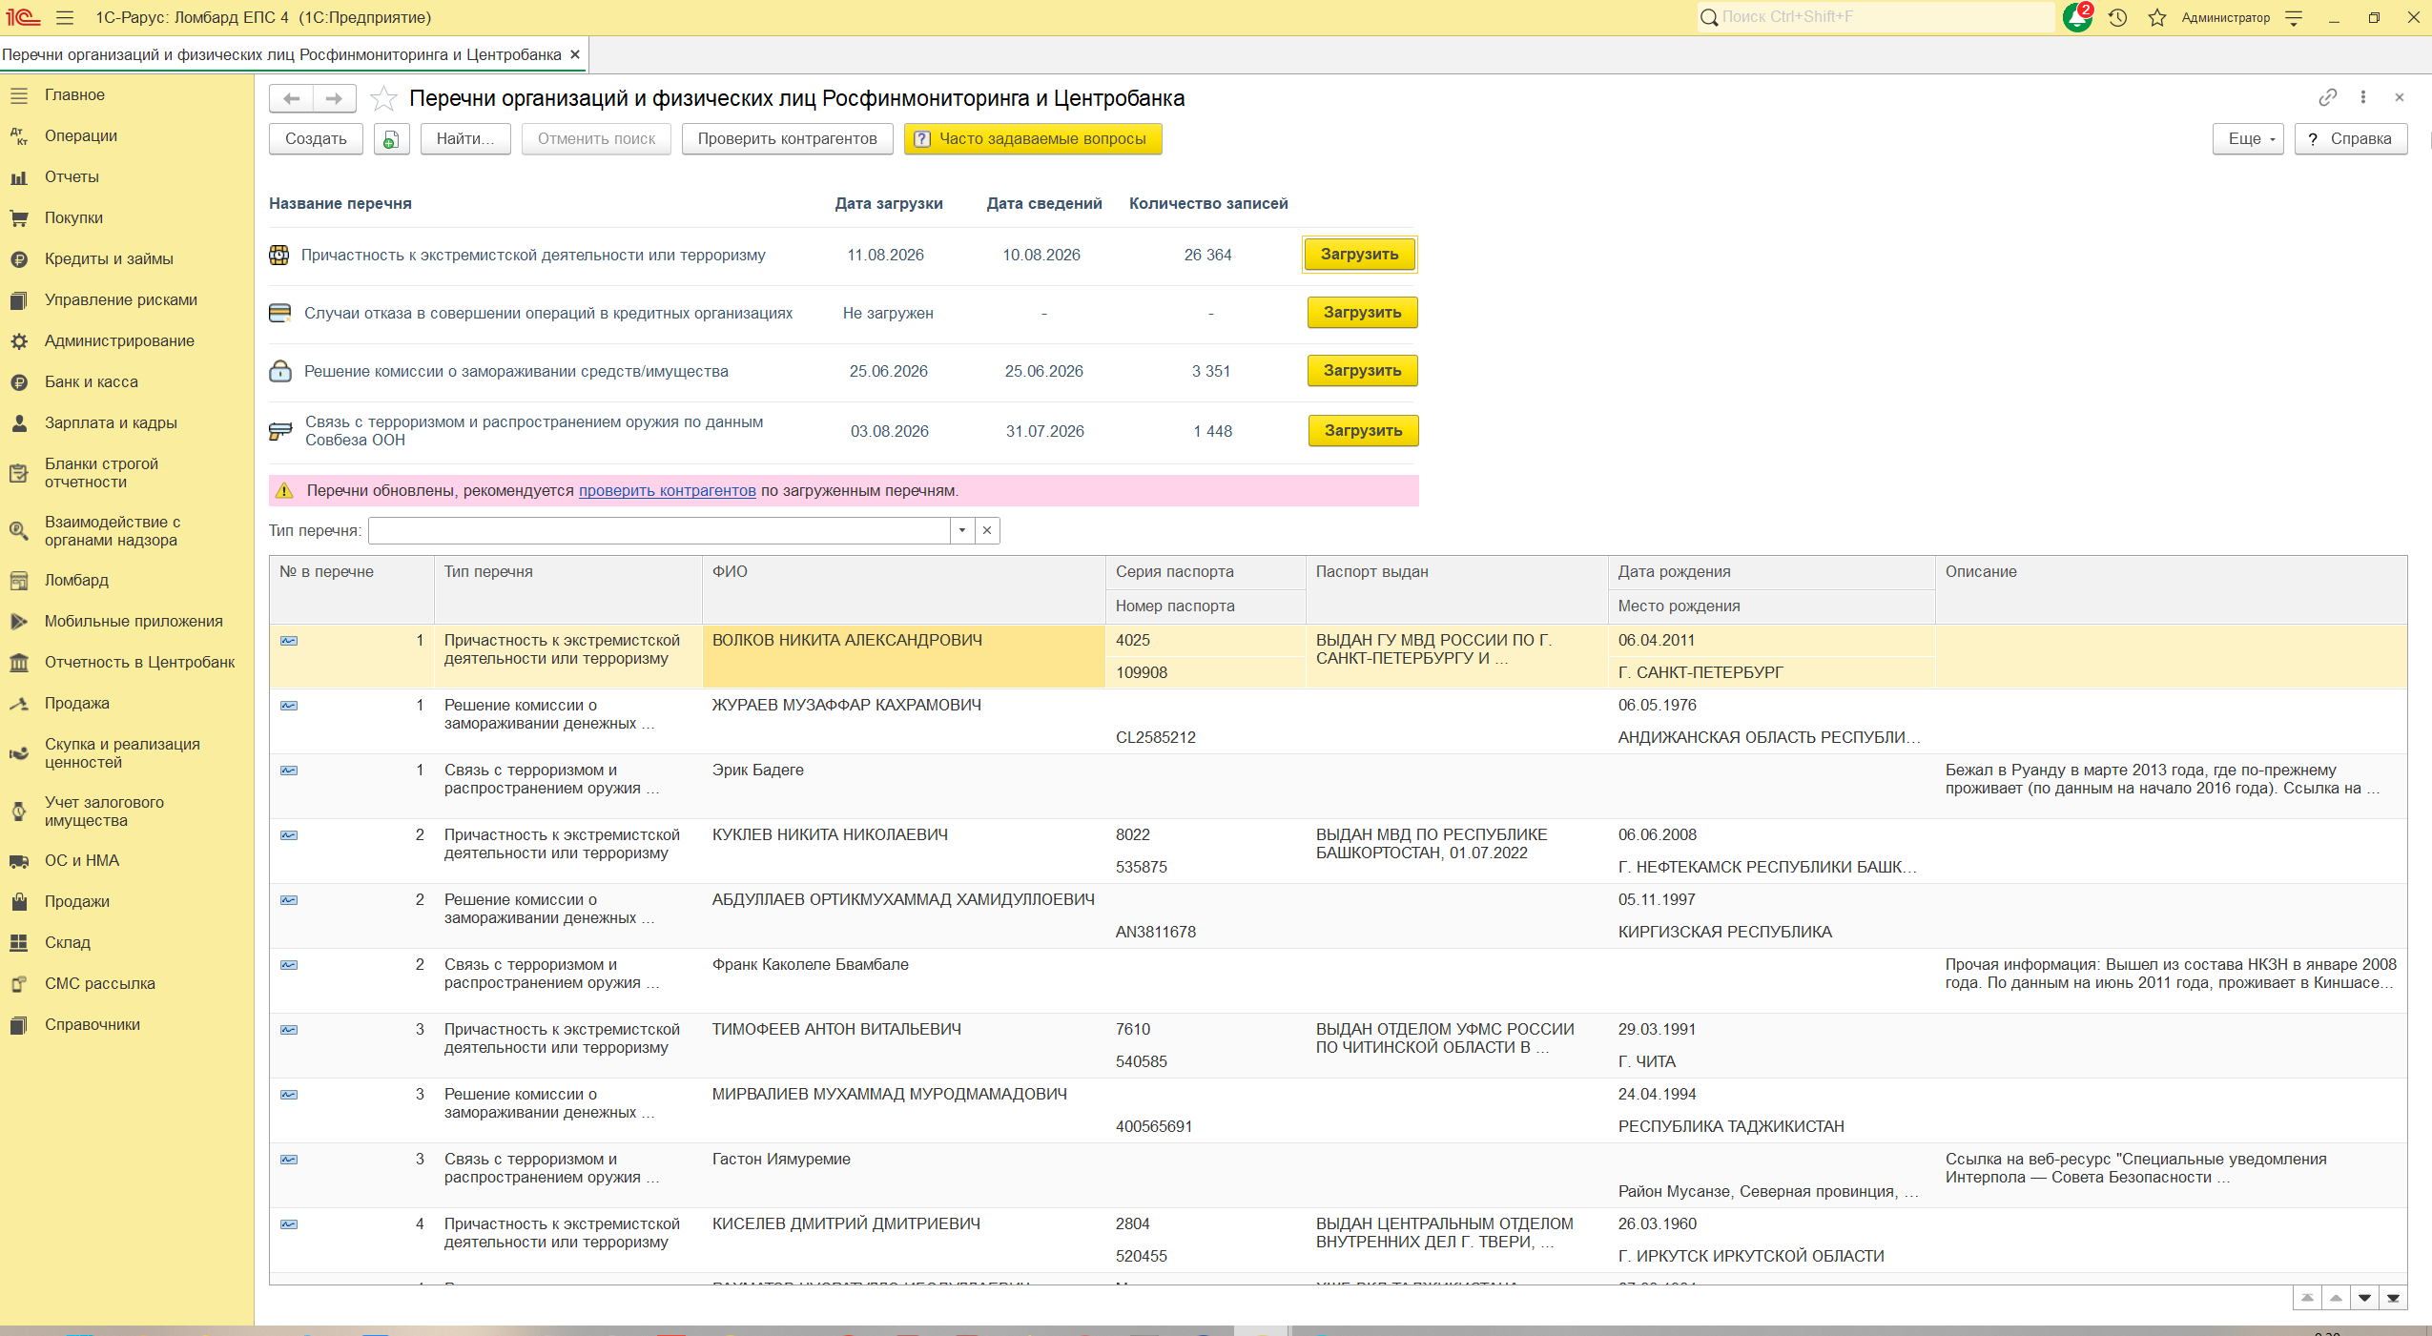Screen dimensions: 2432x1336
Task: Copy link to this form icon
Action: (2328, 97)
